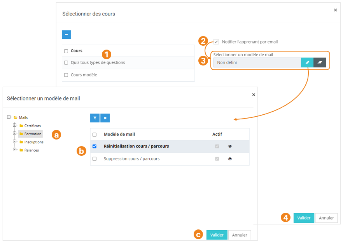Toggle Notifier l'apprenant par email checkbox
343x243 pixels.
tap(216, 42)
